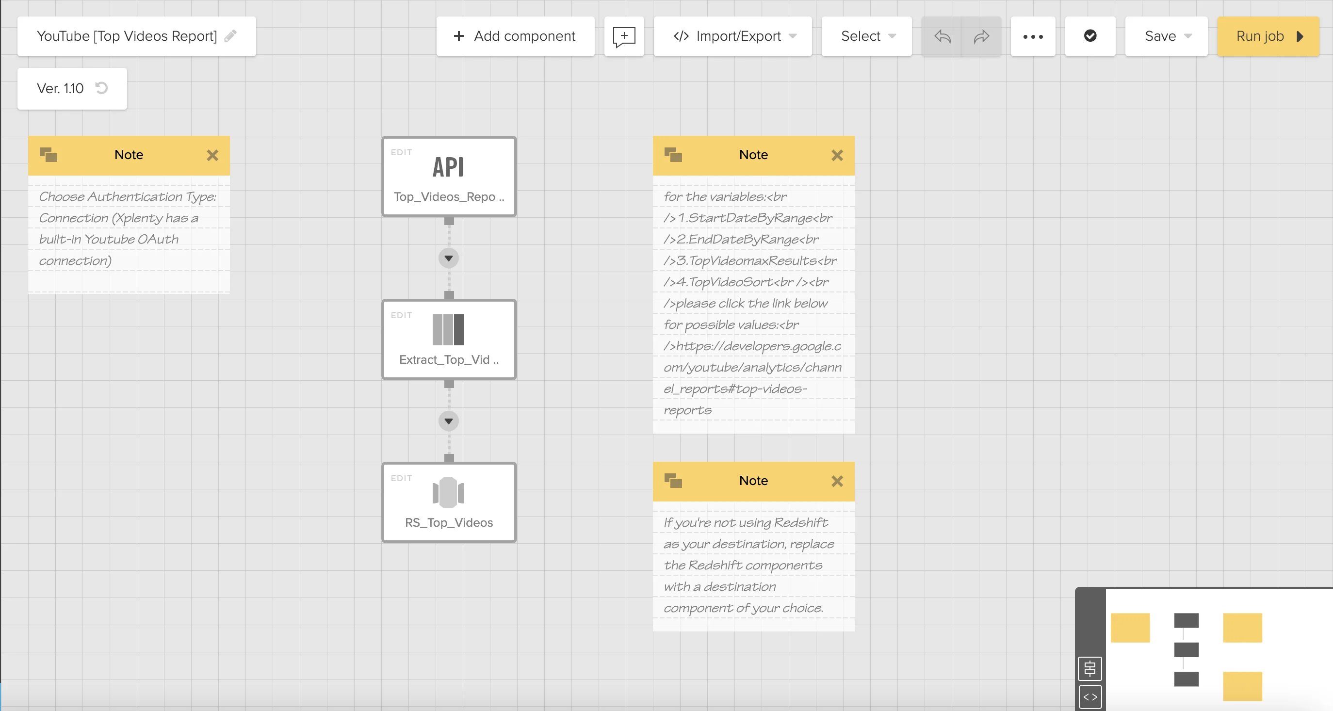Click the Authentication Type note text
1333x711 pixels.
(128, 228)
